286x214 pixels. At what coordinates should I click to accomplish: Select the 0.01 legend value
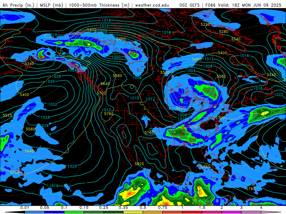(x=25, y=208)
